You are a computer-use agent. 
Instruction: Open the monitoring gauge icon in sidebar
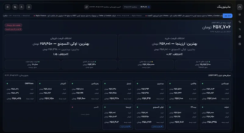point(240,7)
